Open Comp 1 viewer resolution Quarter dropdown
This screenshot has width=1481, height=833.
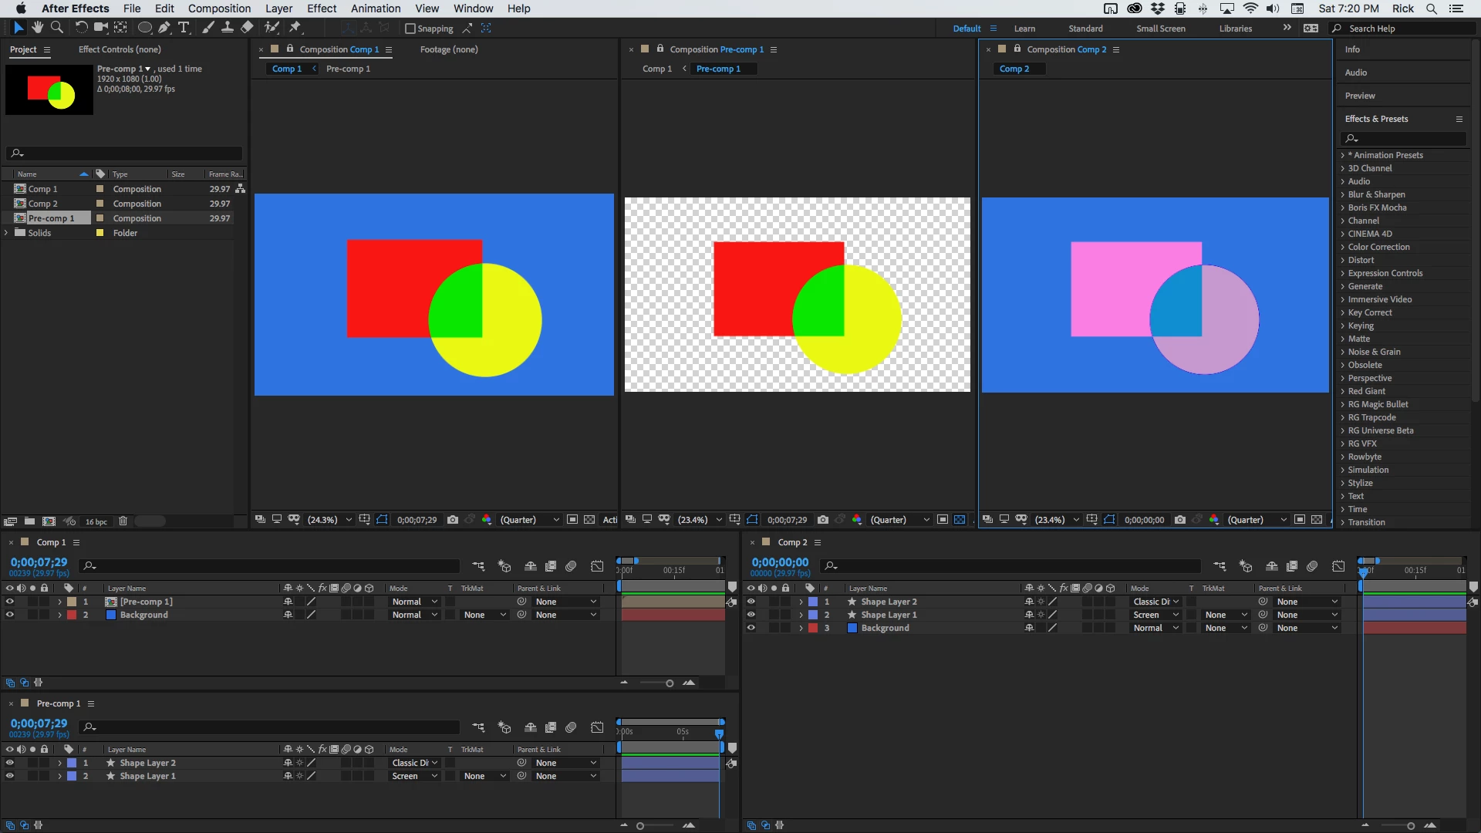[x=529, y=520]
